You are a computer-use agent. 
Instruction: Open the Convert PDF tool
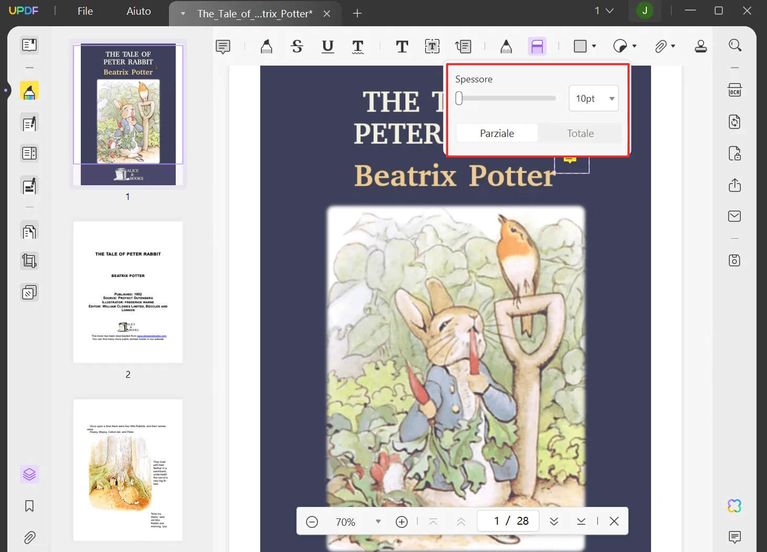coord(735,122)
